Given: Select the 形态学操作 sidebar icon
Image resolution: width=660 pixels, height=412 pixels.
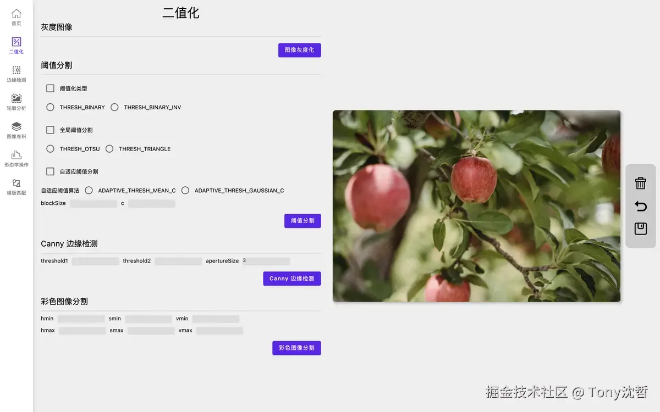Looking at the screenshot, I should coord(16,158).
